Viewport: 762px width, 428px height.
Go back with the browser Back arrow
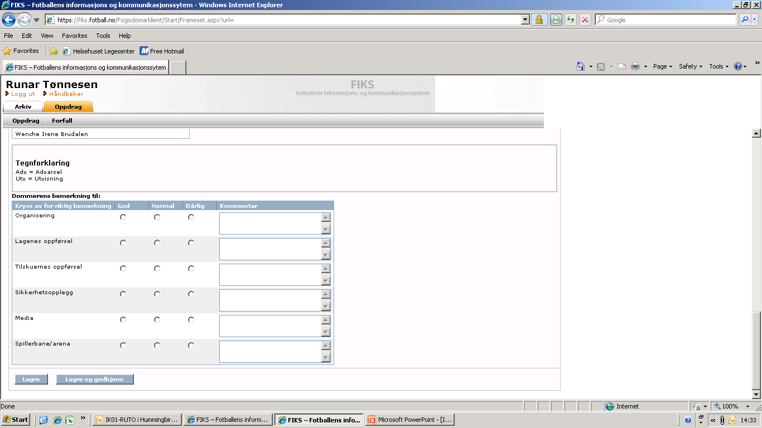(8, 20)
